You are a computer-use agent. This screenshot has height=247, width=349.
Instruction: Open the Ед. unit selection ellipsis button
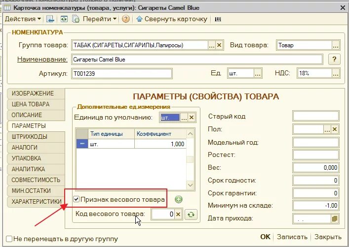click(x=258, y=73)
